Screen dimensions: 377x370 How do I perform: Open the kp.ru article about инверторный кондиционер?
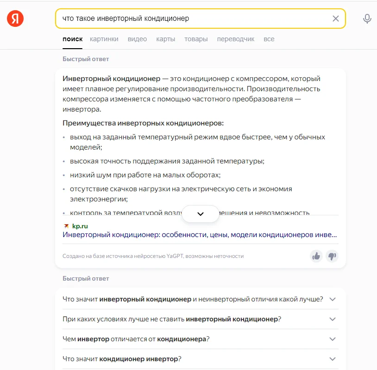[199, 236]
